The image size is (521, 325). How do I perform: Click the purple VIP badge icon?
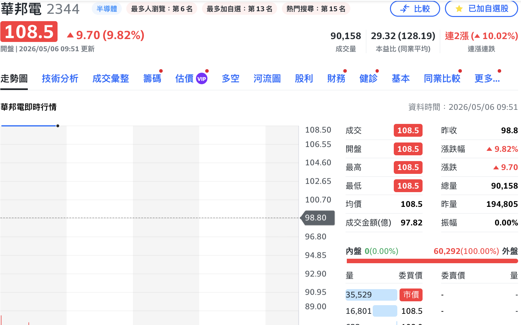point(202,79)
